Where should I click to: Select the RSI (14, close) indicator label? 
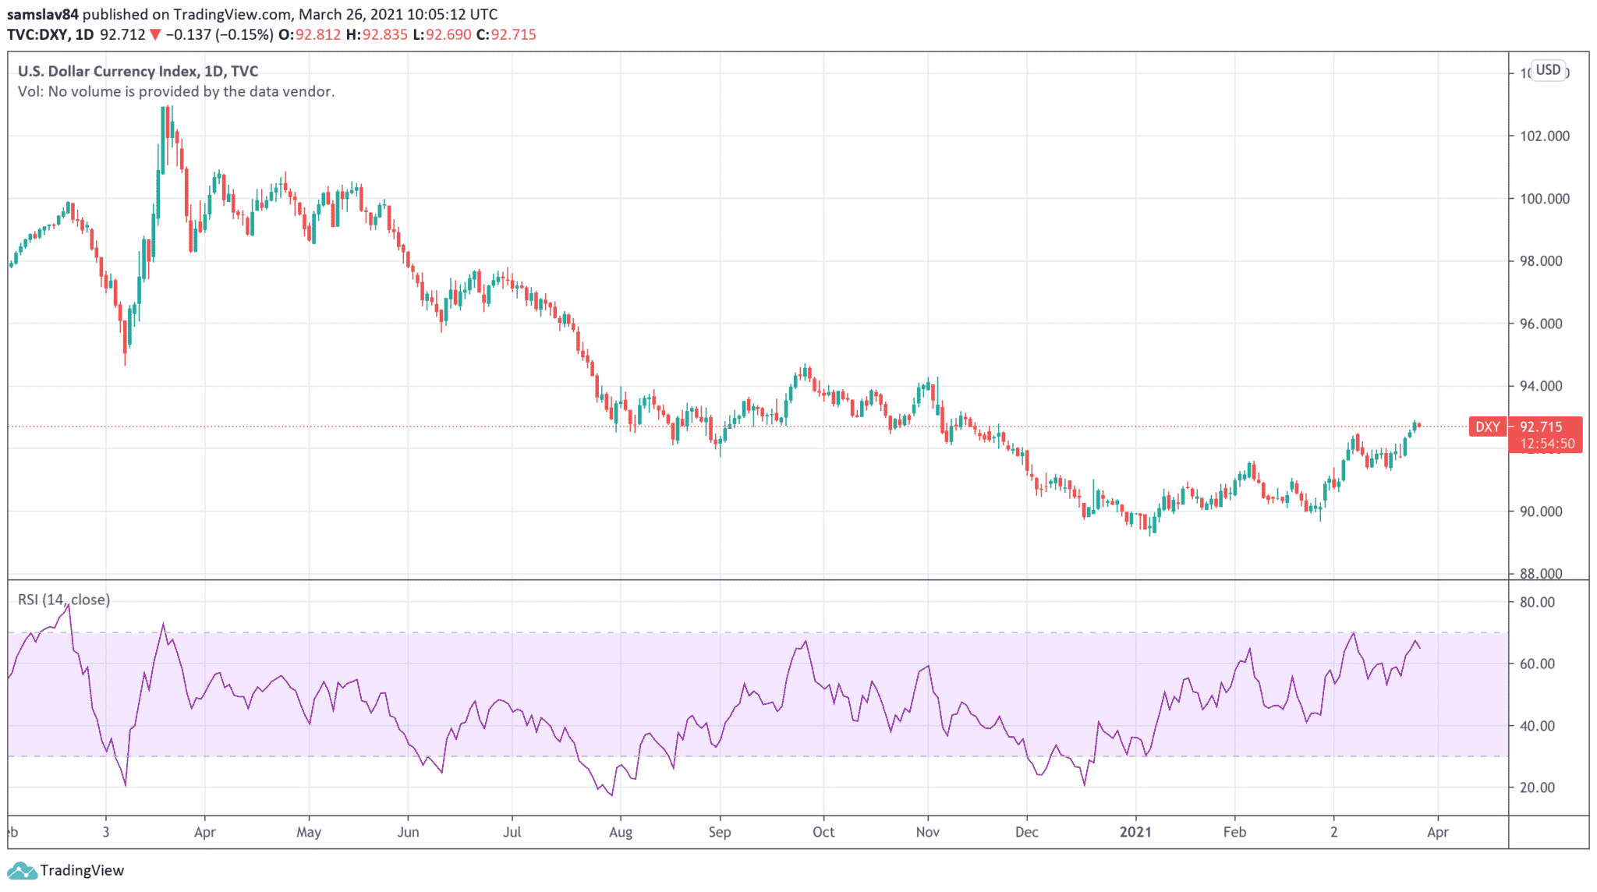[x=64, y=600]
